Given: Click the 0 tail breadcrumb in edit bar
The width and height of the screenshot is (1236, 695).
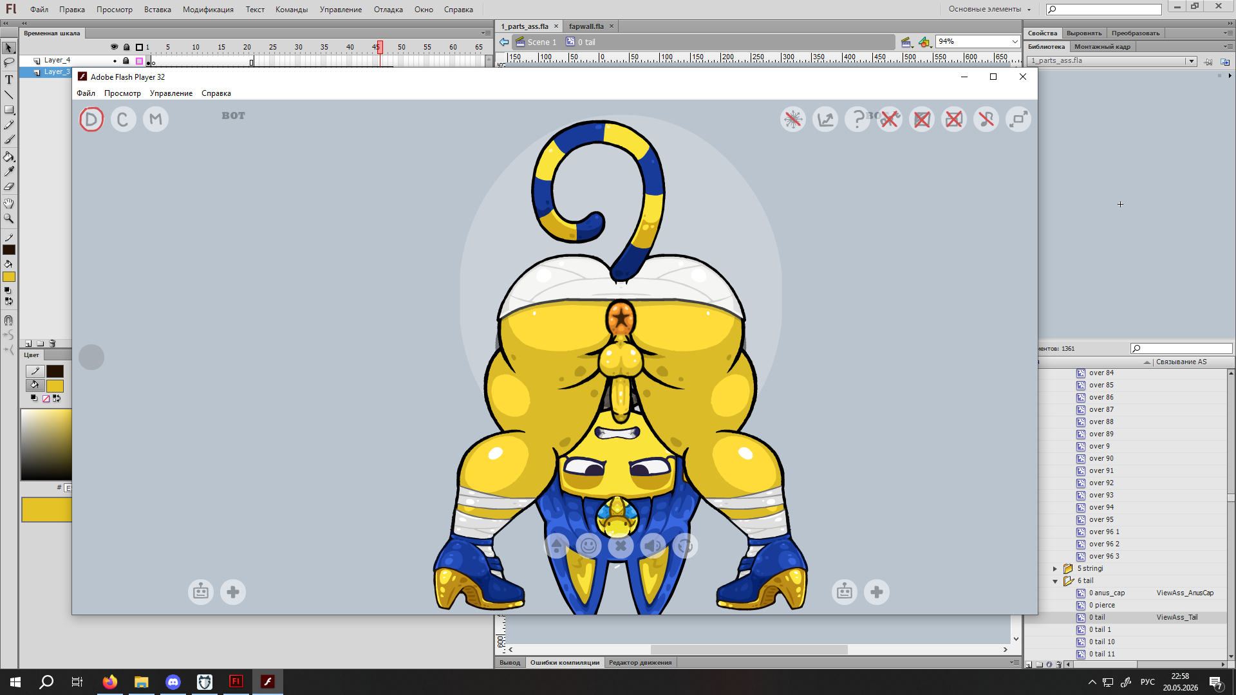Looking at the screenshot, I should point(581,42).
